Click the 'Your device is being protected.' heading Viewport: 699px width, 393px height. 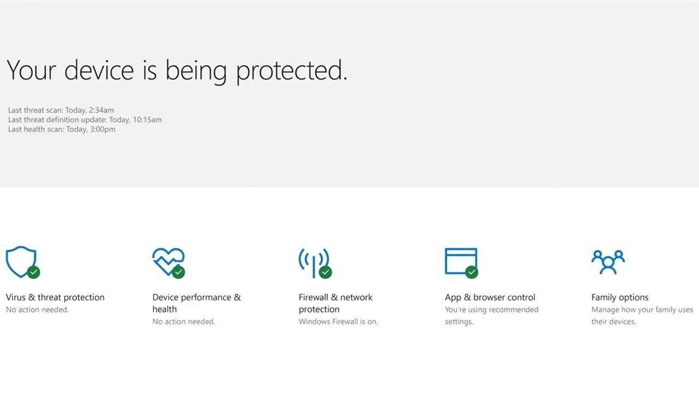pyautogui.click(x=177, y=71)
